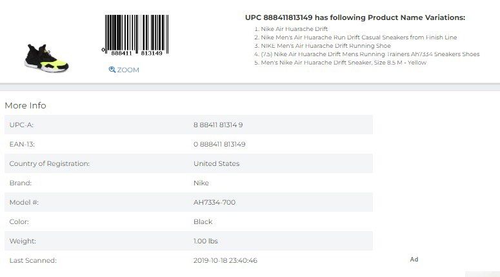
Task: Click the UPC 888411813149 heading
Action: coord(355,17)
